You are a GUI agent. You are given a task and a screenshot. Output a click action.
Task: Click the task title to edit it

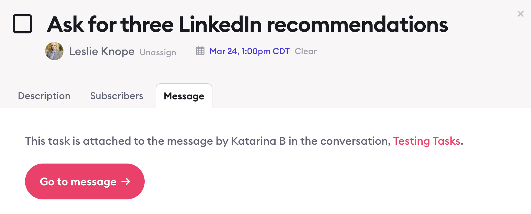coord(247,24)
